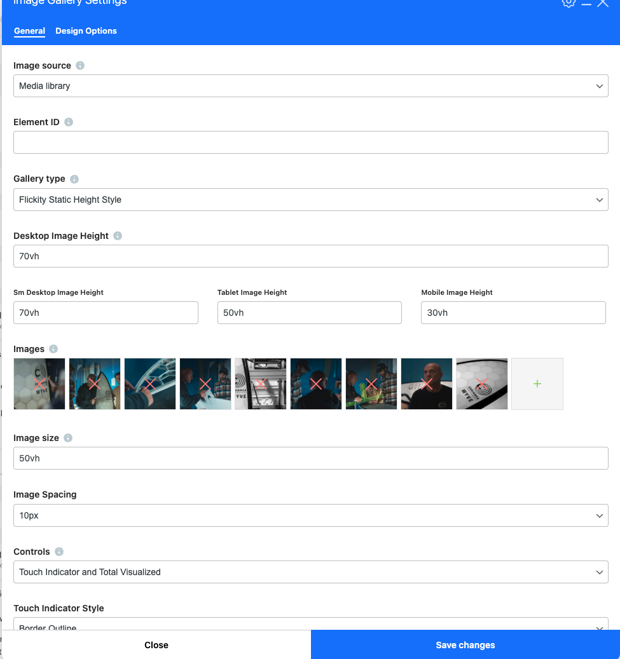Click the Close button at bottom
The height and width of the screenshot is (659, 620).
point(156,644)
